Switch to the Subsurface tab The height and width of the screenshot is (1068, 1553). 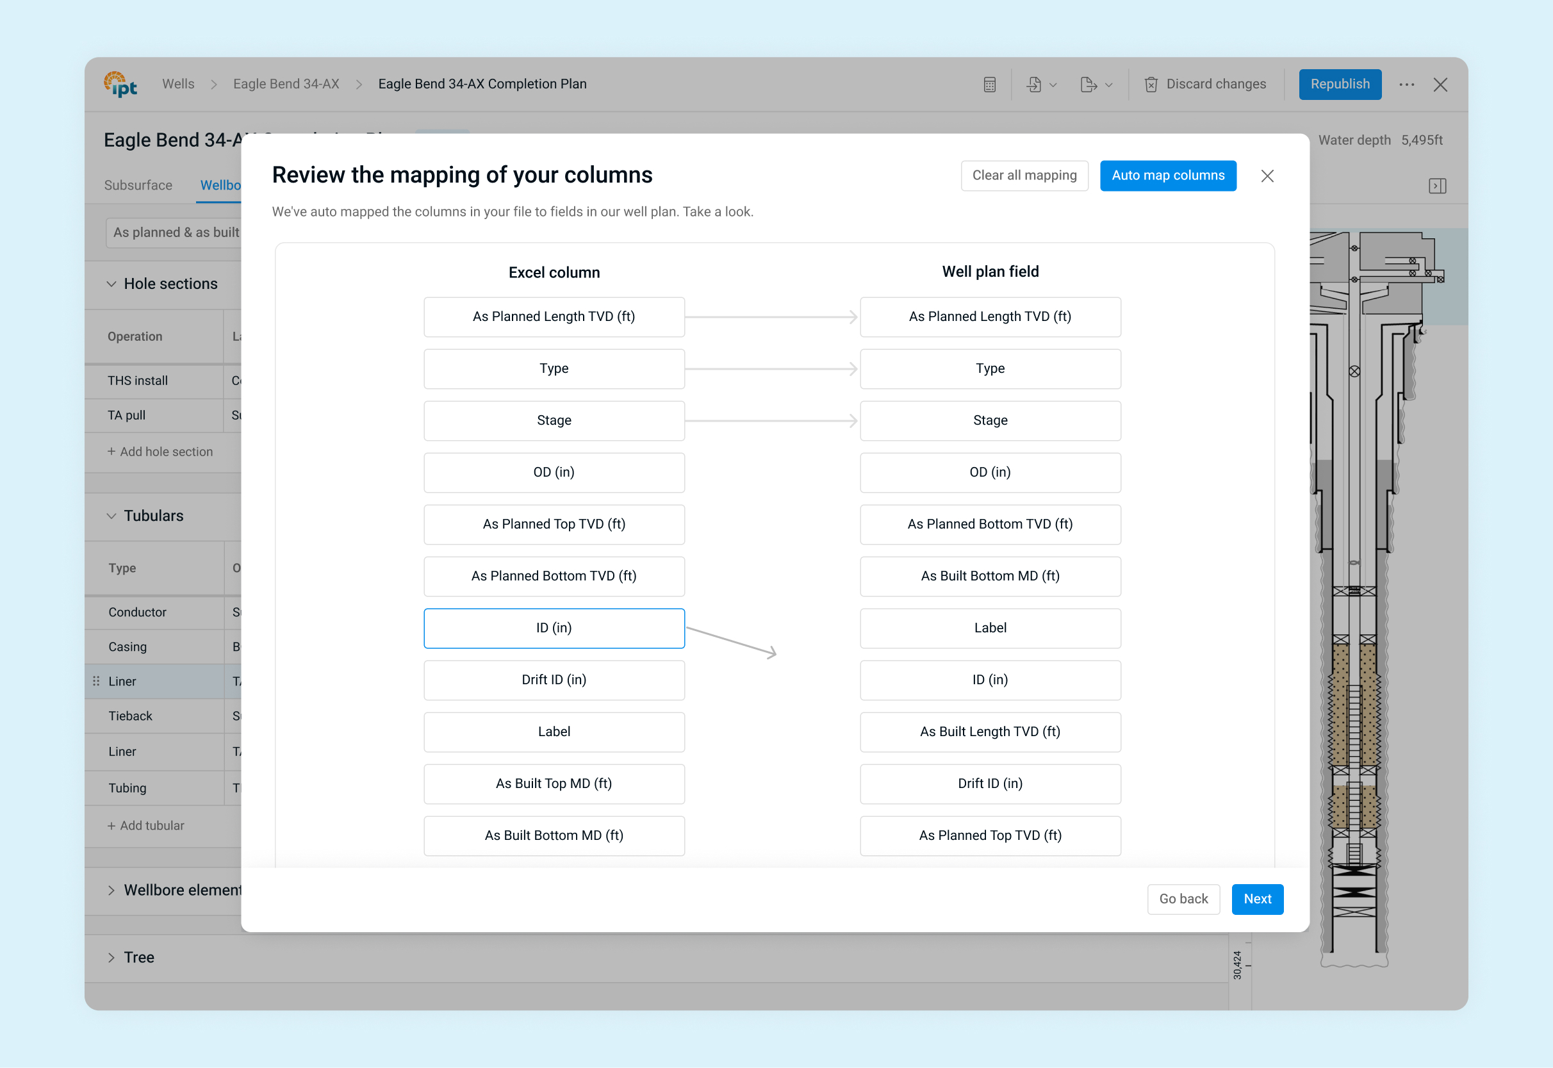(138, 185)
